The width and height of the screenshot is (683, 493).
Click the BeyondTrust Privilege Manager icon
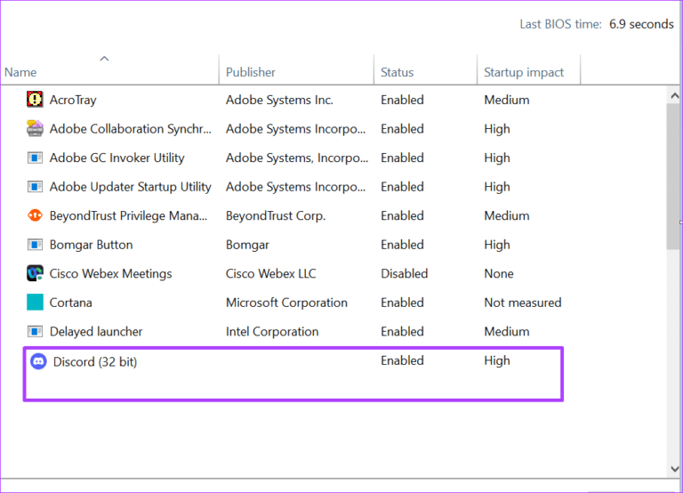[35, 215]
